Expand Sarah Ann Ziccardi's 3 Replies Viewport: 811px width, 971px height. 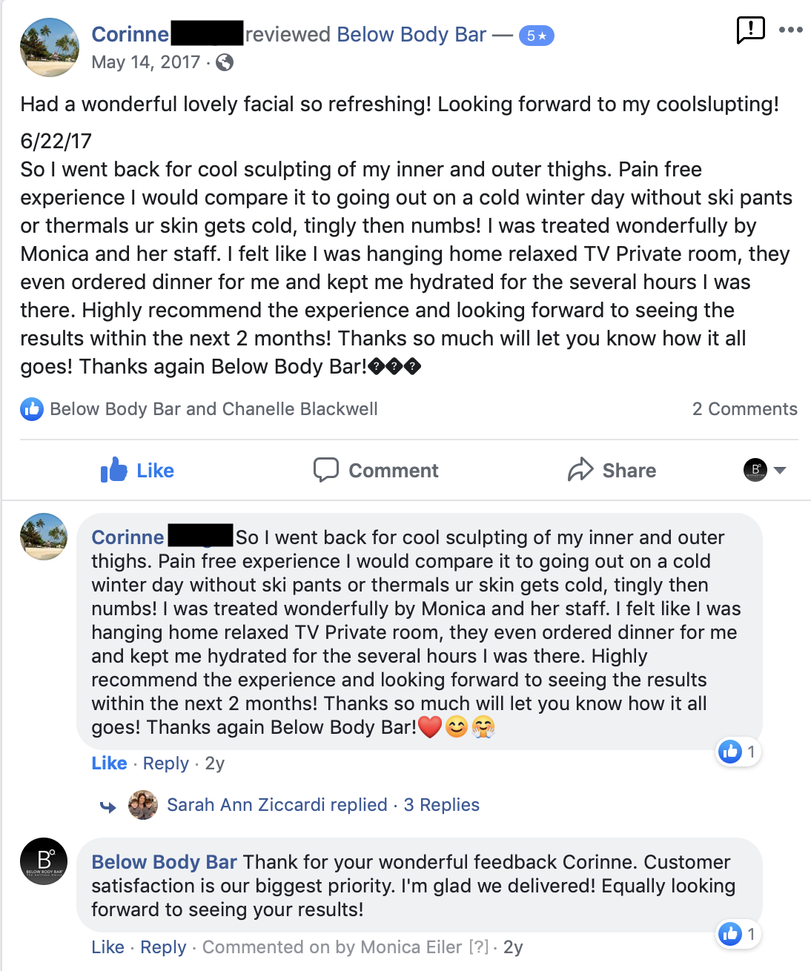442,805
